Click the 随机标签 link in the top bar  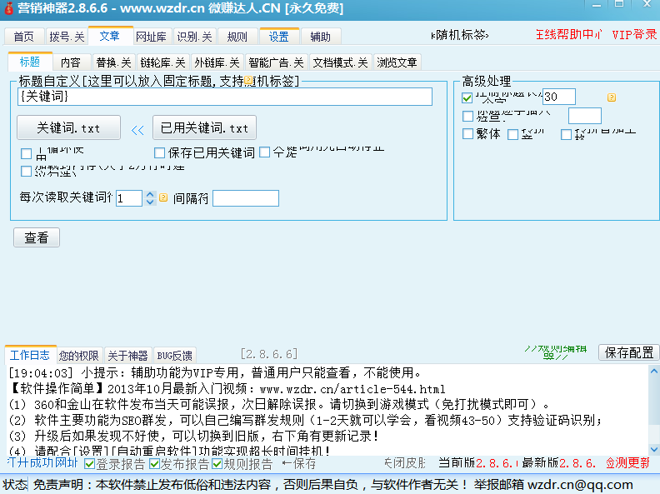tap(460, 34)
